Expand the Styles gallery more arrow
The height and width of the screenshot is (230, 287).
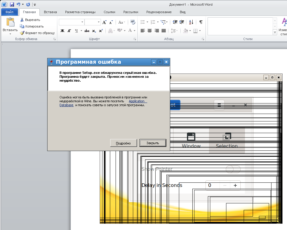(275, 32)
